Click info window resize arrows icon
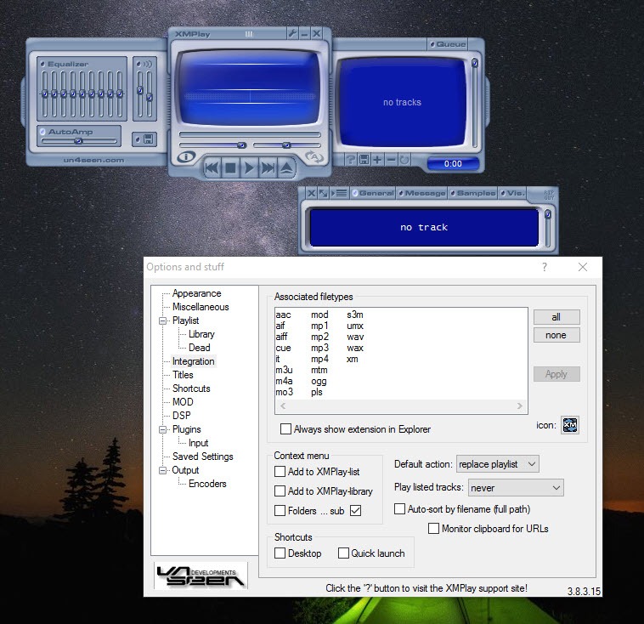 tap(324, 193)
